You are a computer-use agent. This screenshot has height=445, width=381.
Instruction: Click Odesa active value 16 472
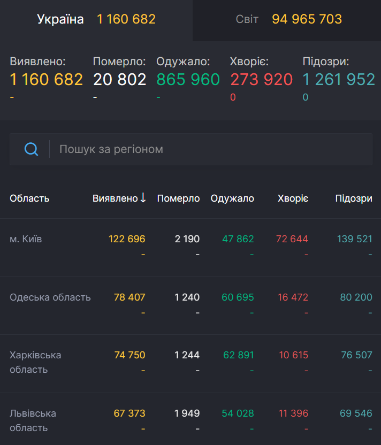tap(293, 297)
